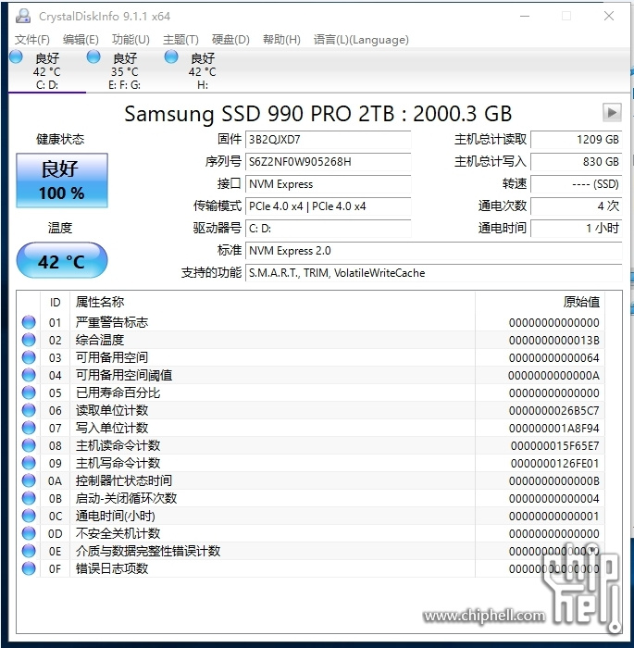Click the power-on count value 4 次

576,206
